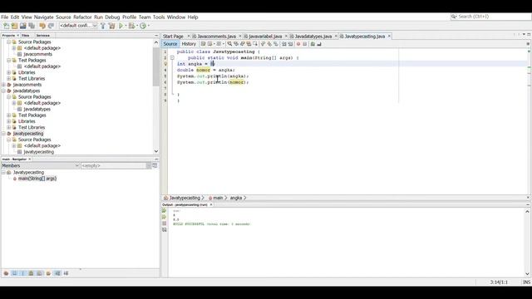Click the Undo toolbar icon

[42, 26]
